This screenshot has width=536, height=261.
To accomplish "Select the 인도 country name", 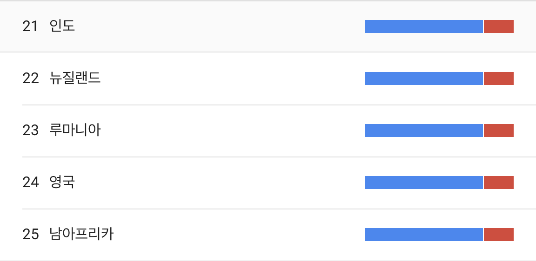I will 62,26.
